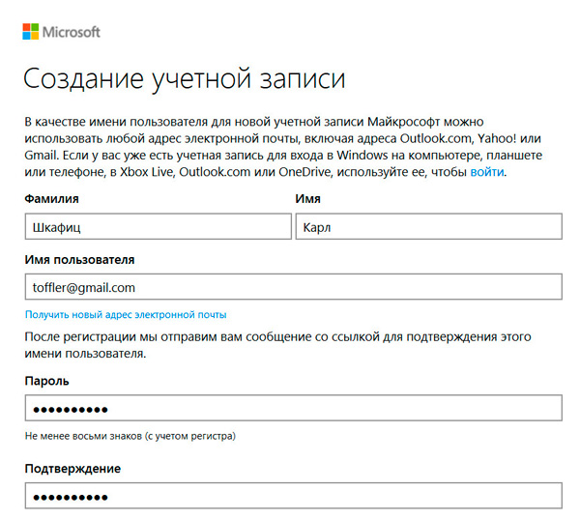Click the Microsoft four-square logo icon
This screenshot has height=519, width=580.
[x=31, y=32]
